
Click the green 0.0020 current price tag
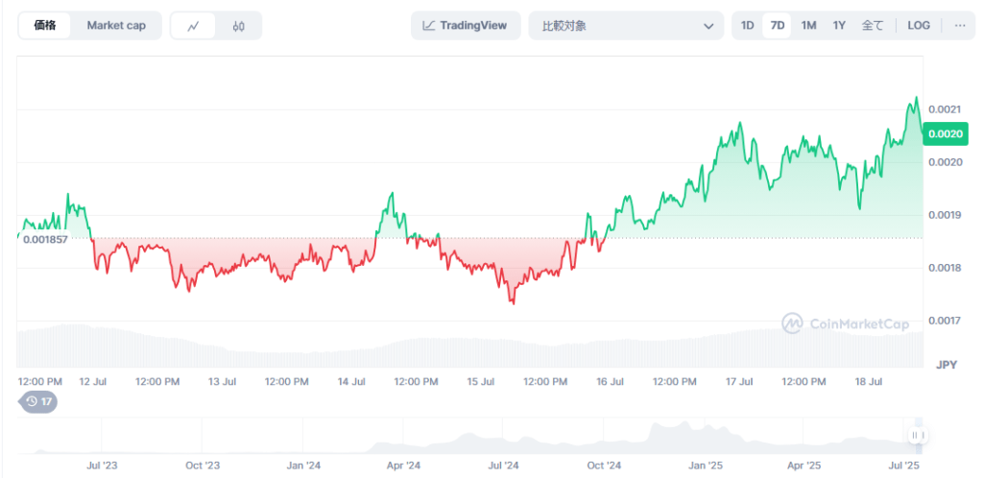[x=943, y=135]
